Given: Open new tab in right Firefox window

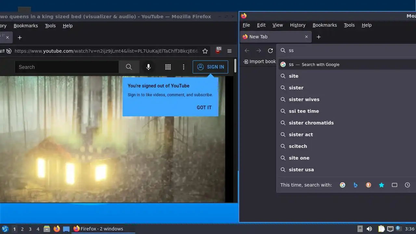Looking at the screenshot, I should pyautogui.click(x=319, y=37).
